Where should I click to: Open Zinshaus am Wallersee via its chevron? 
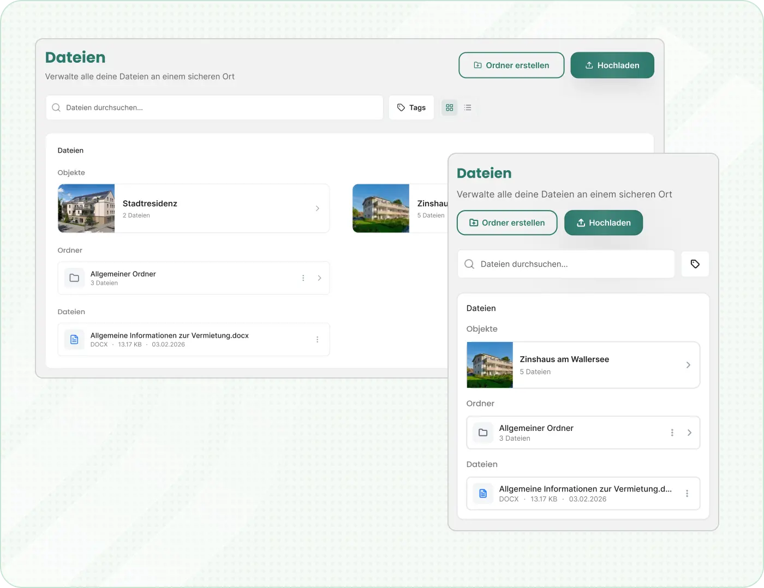688,365
